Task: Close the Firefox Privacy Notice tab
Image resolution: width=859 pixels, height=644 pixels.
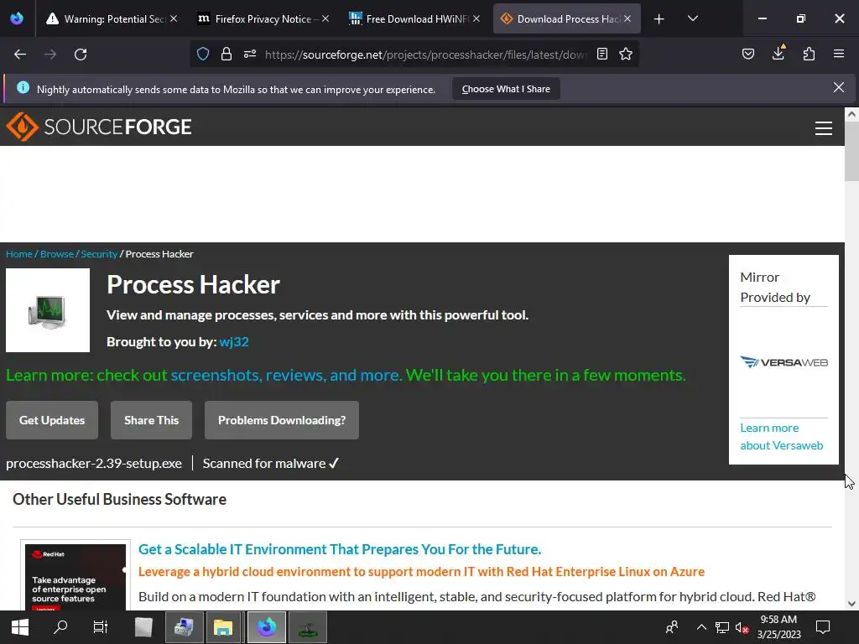Action: (325, 18)
